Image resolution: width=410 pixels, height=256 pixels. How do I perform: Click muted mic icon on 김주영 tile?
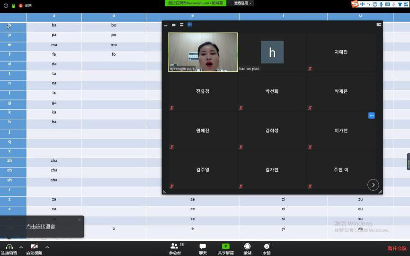(172, 186)
